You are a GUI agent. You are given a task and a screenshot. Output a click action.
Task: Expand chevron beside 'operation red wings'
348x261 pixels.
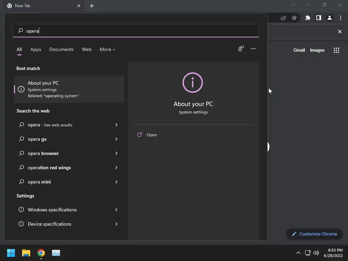116,168
